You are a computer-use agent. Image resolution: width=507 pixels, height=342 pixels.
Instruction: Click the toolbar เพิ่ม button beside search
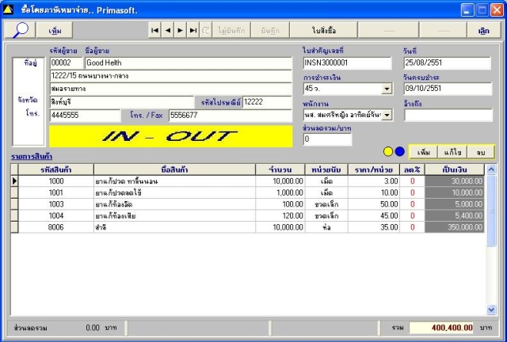[x=55, y=30]
